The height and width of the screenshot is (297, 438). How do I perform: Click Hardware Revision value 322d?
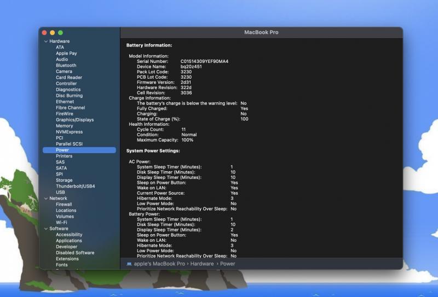click(186, 88)
